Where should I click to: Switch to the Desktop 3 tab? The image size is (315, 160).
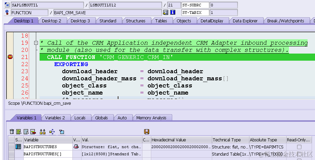81,21
